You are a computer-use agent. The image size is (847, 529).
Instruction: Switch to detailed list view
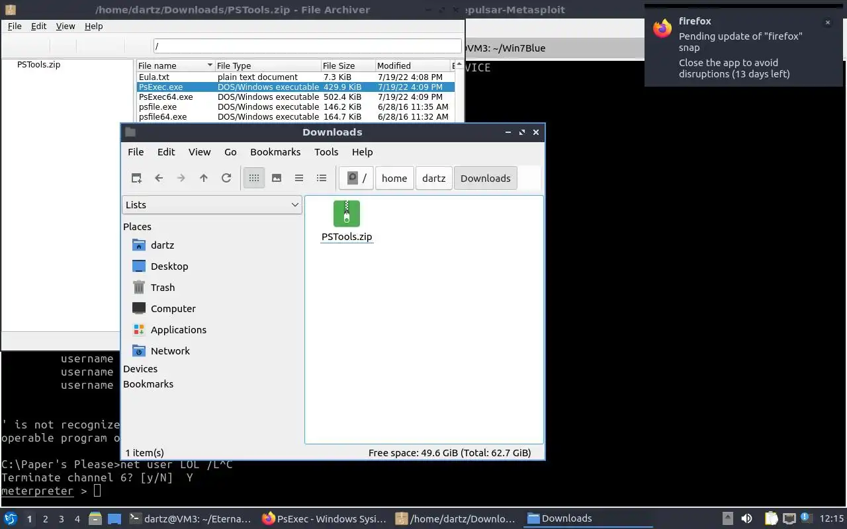click(x=322, y=178)
